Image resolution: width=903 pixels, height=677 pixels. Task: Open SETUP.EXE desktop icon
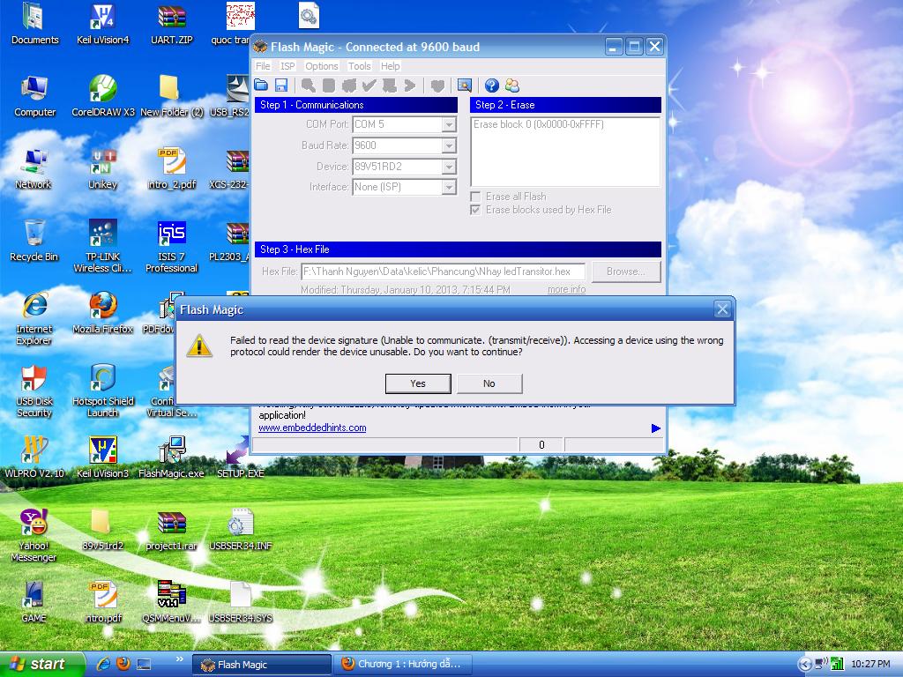(x=240, y=458)
